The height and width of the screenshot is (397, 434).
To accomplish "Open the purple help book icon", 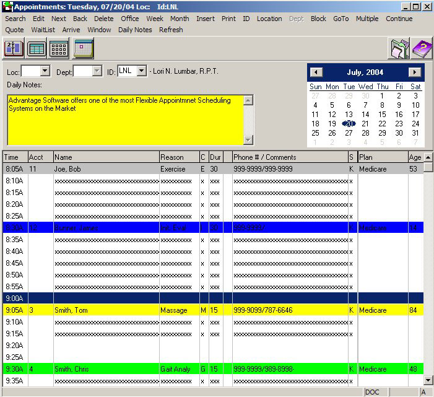I will (x=422, y=49).
